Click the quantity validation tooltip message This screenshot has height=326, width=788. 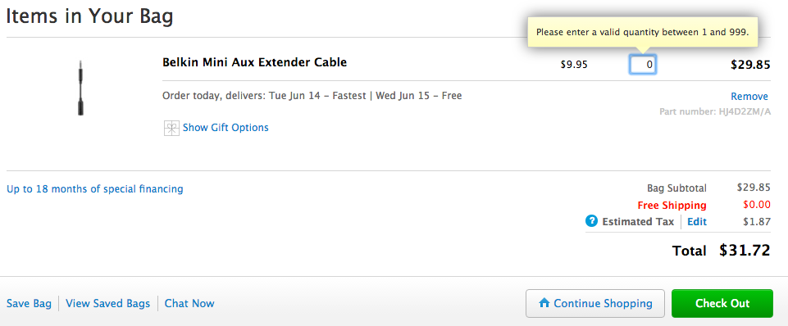[643, 32]
